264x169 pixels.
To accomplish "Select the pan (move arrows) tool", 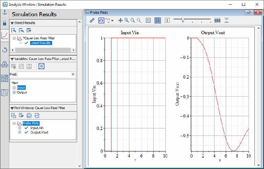I will click(x=120, y=20).
